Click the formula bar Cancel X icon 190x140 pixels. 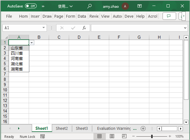62,28
